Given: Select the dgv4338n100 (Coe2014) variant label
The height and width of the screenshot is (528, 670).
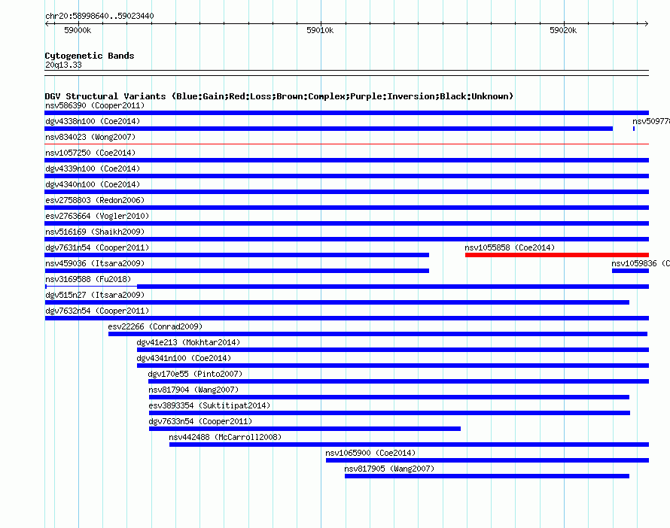Looking at the screenshot, I should coord(93,121).
